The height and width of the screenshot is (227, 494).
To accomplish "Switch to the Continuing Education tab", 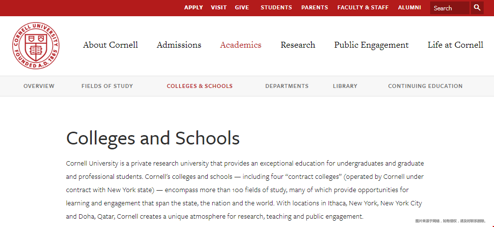I will coord(425,86).
